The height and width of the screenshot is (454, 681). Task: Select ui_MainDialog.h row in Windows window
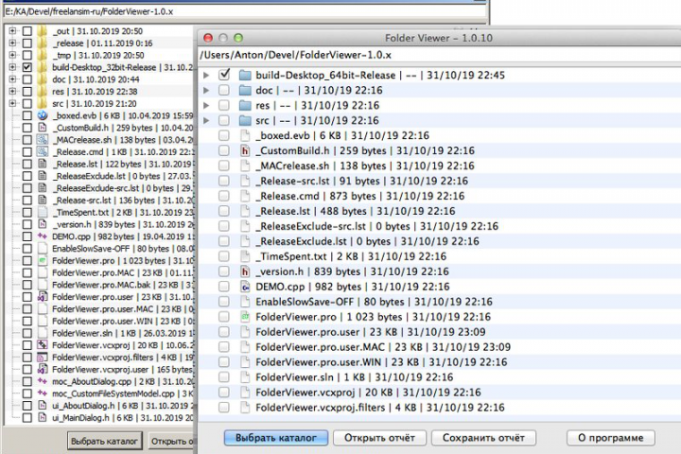tap(100, 417)
